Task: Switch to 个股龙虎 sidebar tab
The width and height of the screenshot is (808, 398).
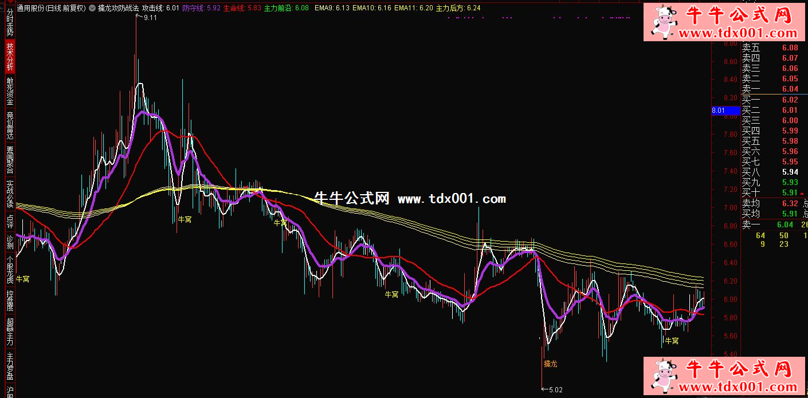Action: [x=9, y=271]
